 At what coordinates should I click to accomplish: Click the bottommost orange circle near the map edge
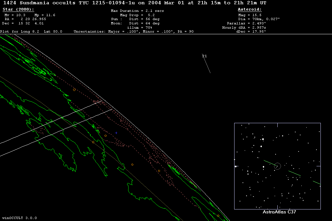tap(218, 216)
